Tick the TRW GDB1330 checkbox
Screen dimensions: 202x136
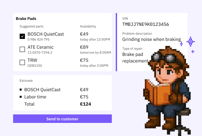pyautogui.click(x=22, y=62)
